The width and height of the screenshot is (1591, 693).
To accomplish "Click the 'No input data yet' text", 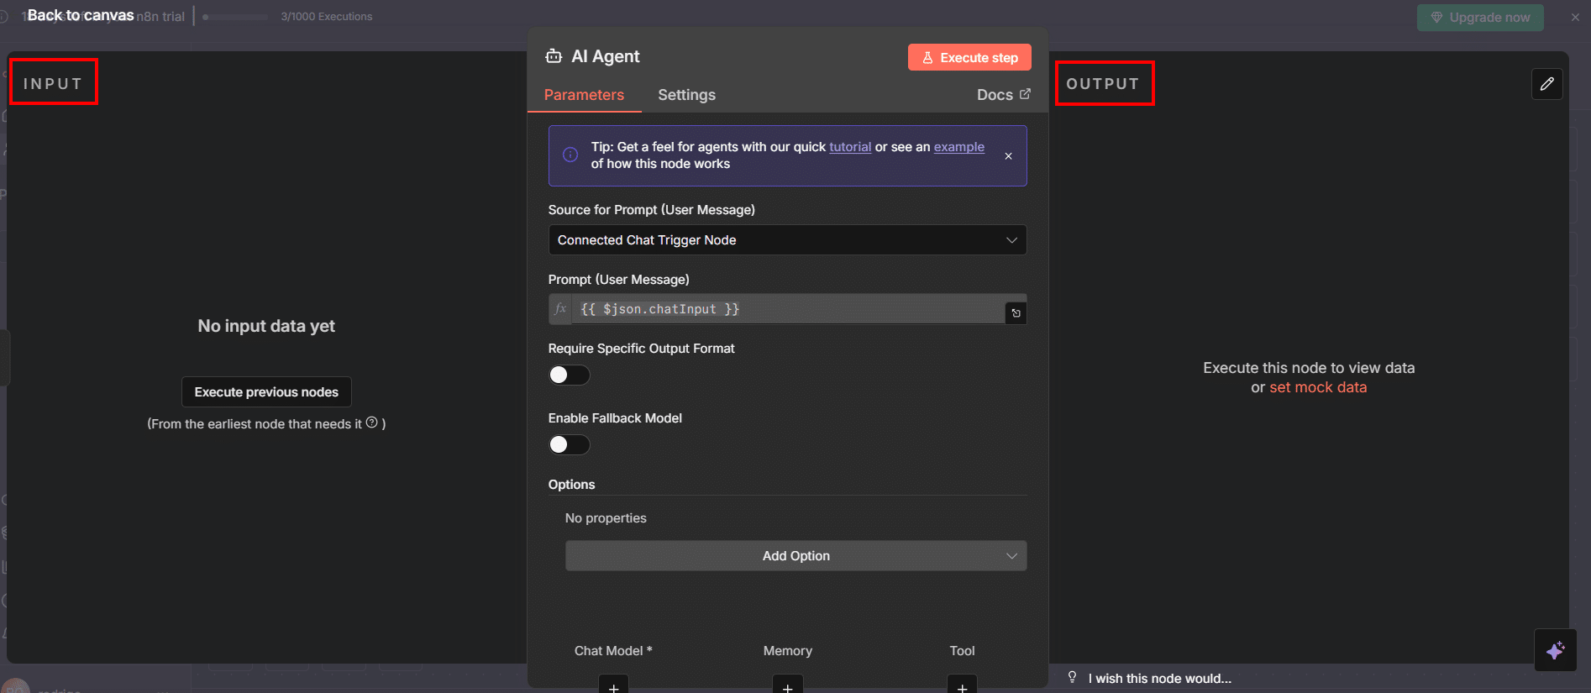I will coord(266,326).
